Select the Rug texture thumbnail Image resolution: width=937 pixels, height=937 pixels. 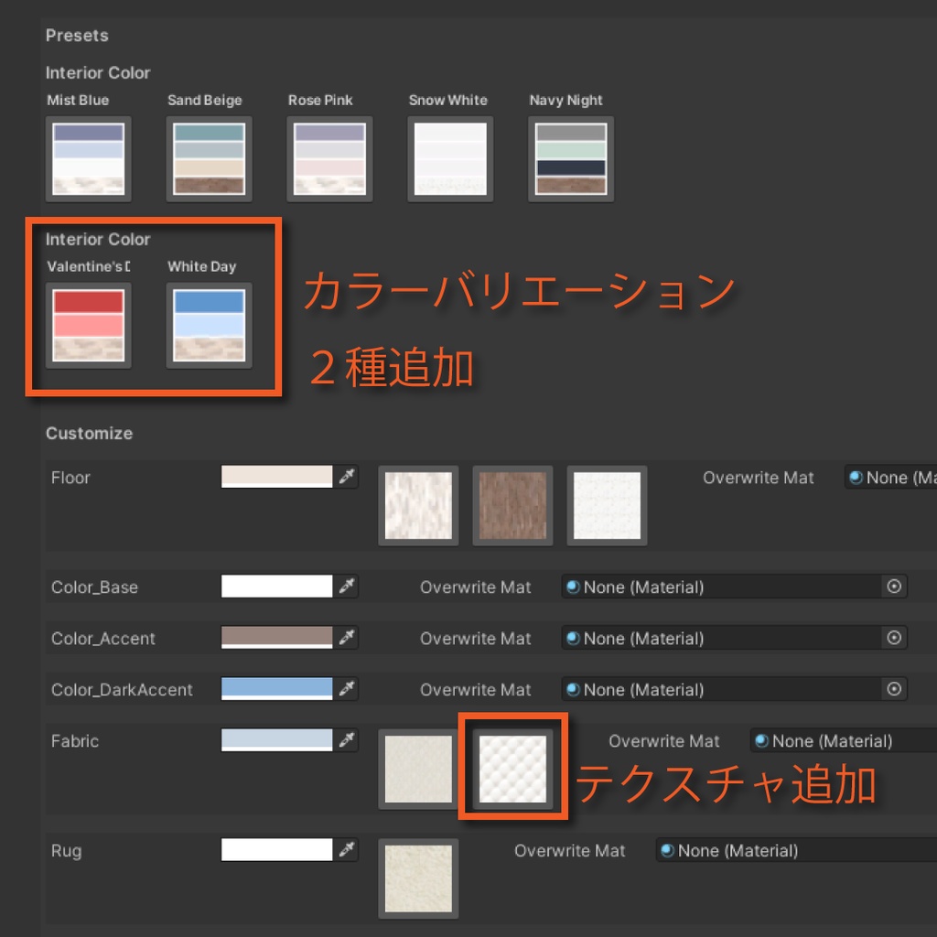point(418,878)
